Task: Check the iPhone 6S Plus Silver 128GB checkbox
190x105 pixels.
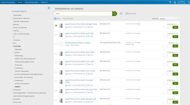Action: point(56,72)
